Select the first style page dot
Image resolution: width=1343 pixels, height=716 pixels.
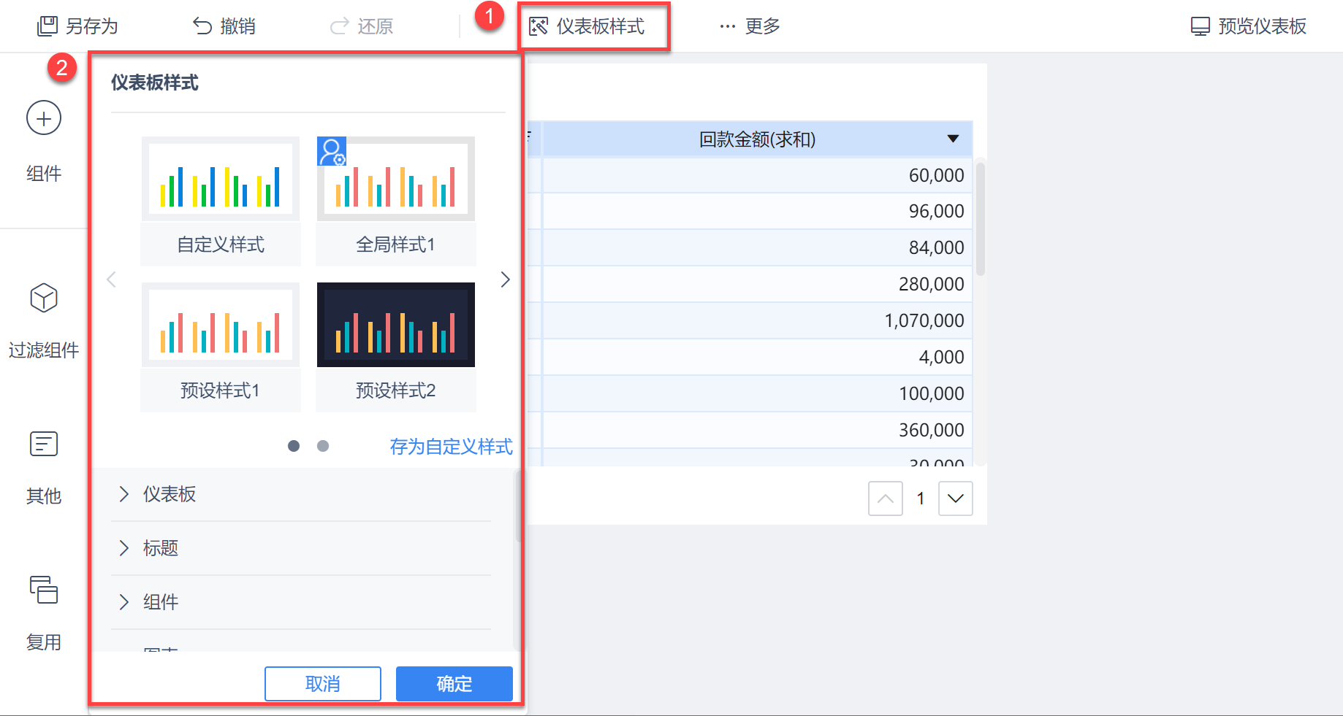pyautogui.click(x=294, y=446)
